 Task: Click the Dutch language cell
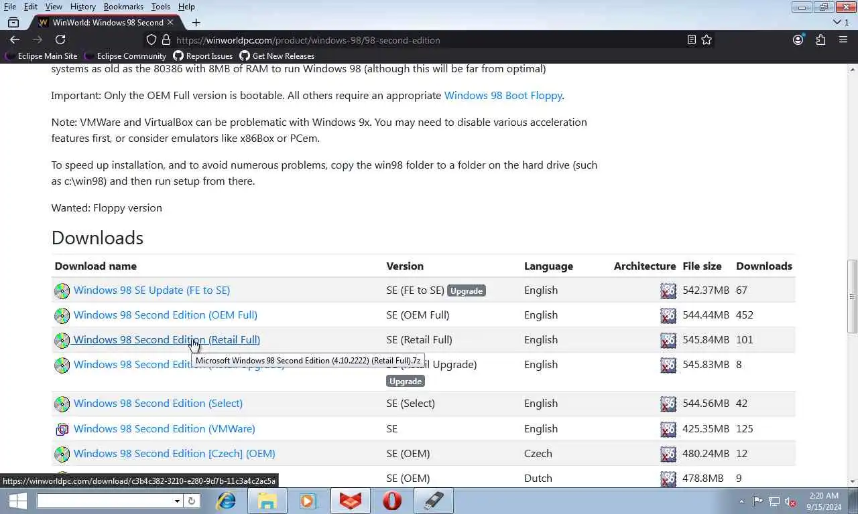(x=538, y=479)
